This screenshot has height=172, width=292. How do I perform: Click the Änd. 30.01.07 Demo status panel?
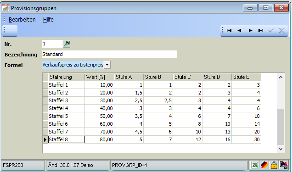(x=78, y=165)
